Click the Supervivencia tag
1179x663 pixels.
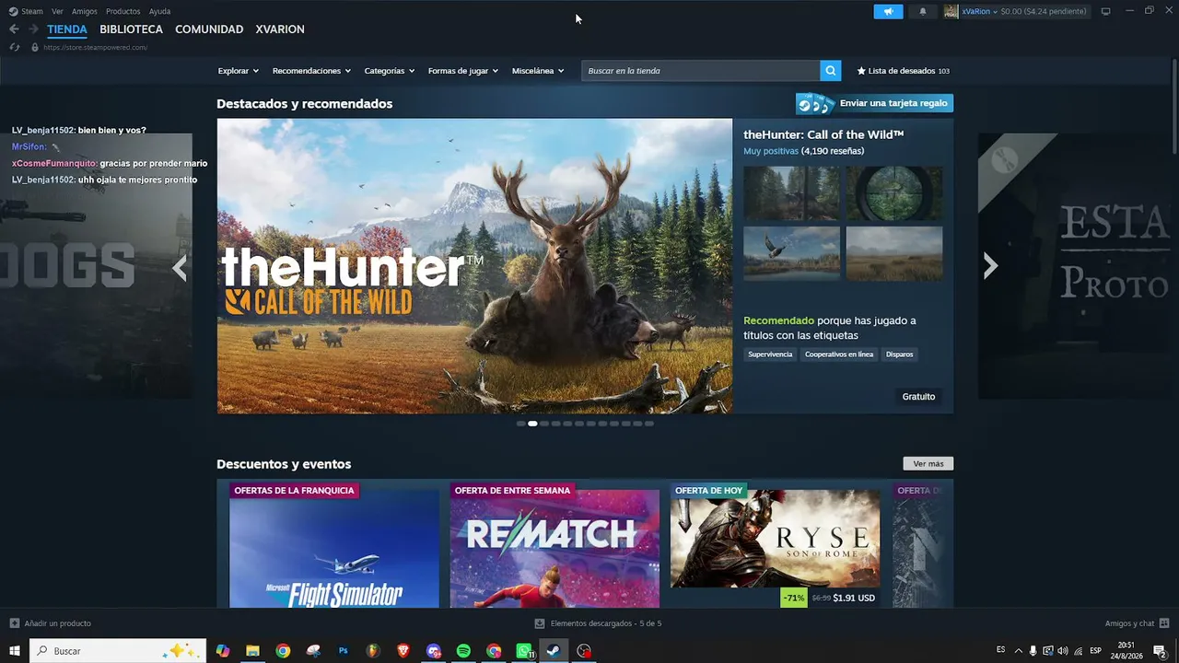[x=770, y=355]
